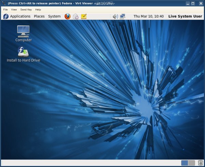Open the sticky notes icon
This screenshot has height=167, width=205.
click(x=84, y=16)
